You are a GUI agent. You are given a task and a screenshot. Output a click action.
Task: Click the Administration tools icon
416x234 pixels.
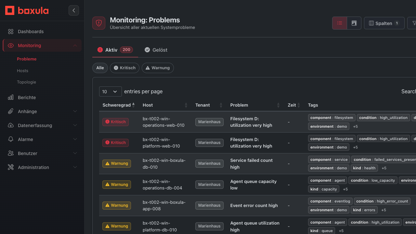(11, 167)
